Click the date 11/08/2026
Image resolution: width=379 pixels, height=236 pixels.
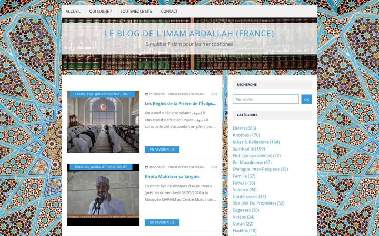(x=157, y=94)
